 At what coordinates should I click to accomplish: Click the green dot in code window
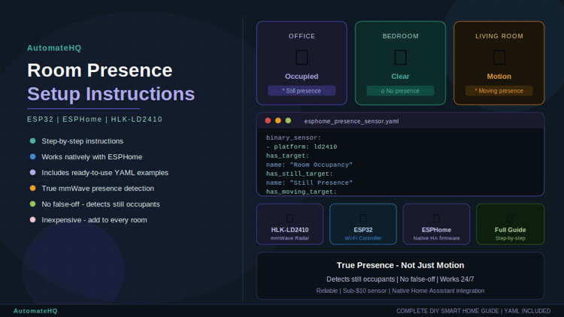click(288, 121)
